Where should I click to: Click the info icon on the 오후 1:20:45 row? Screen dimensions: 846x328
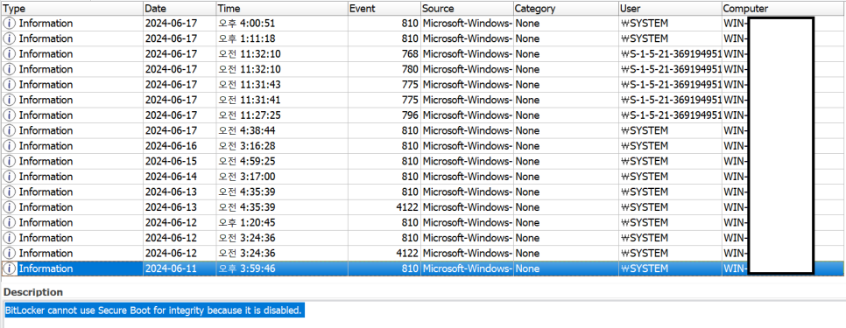pos(10,222)
